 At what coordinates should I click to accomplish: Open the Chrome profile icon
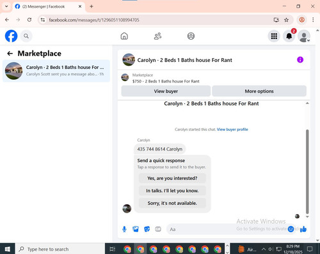tap(301, 20)
